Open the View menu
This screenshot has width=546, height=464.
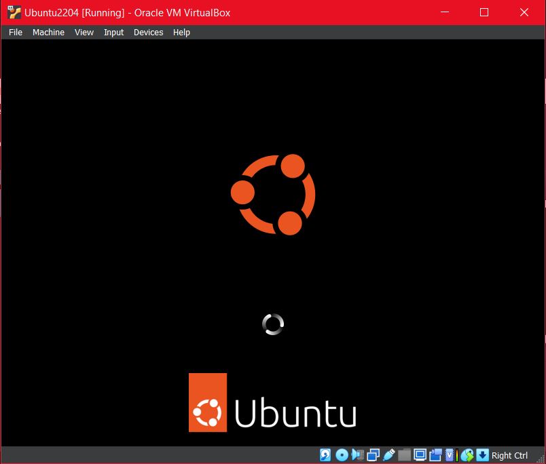[x=84, y=33]
